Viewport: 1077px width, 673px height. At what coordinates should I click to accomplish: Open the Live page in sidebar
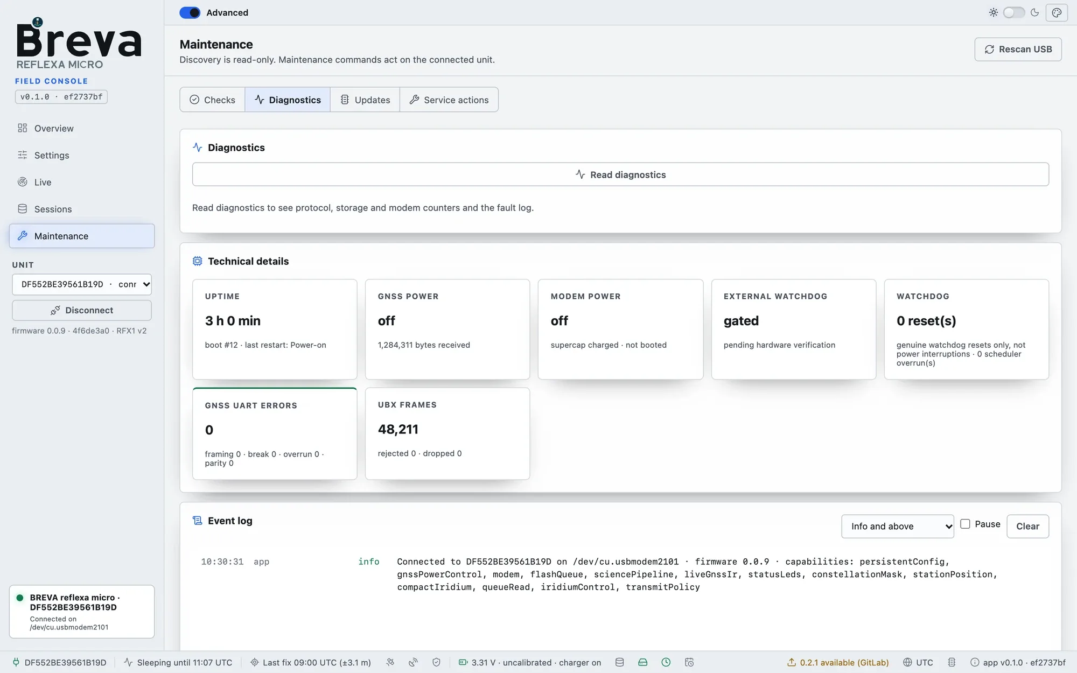click(x=82, y=182)
